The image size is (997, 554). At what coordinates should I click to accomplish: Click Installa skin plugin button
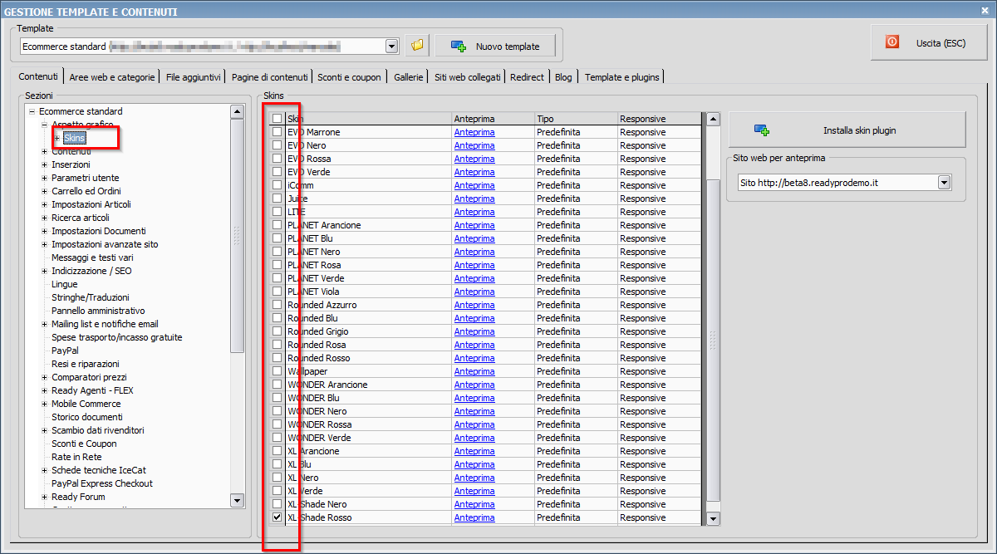tap(847, 130)
